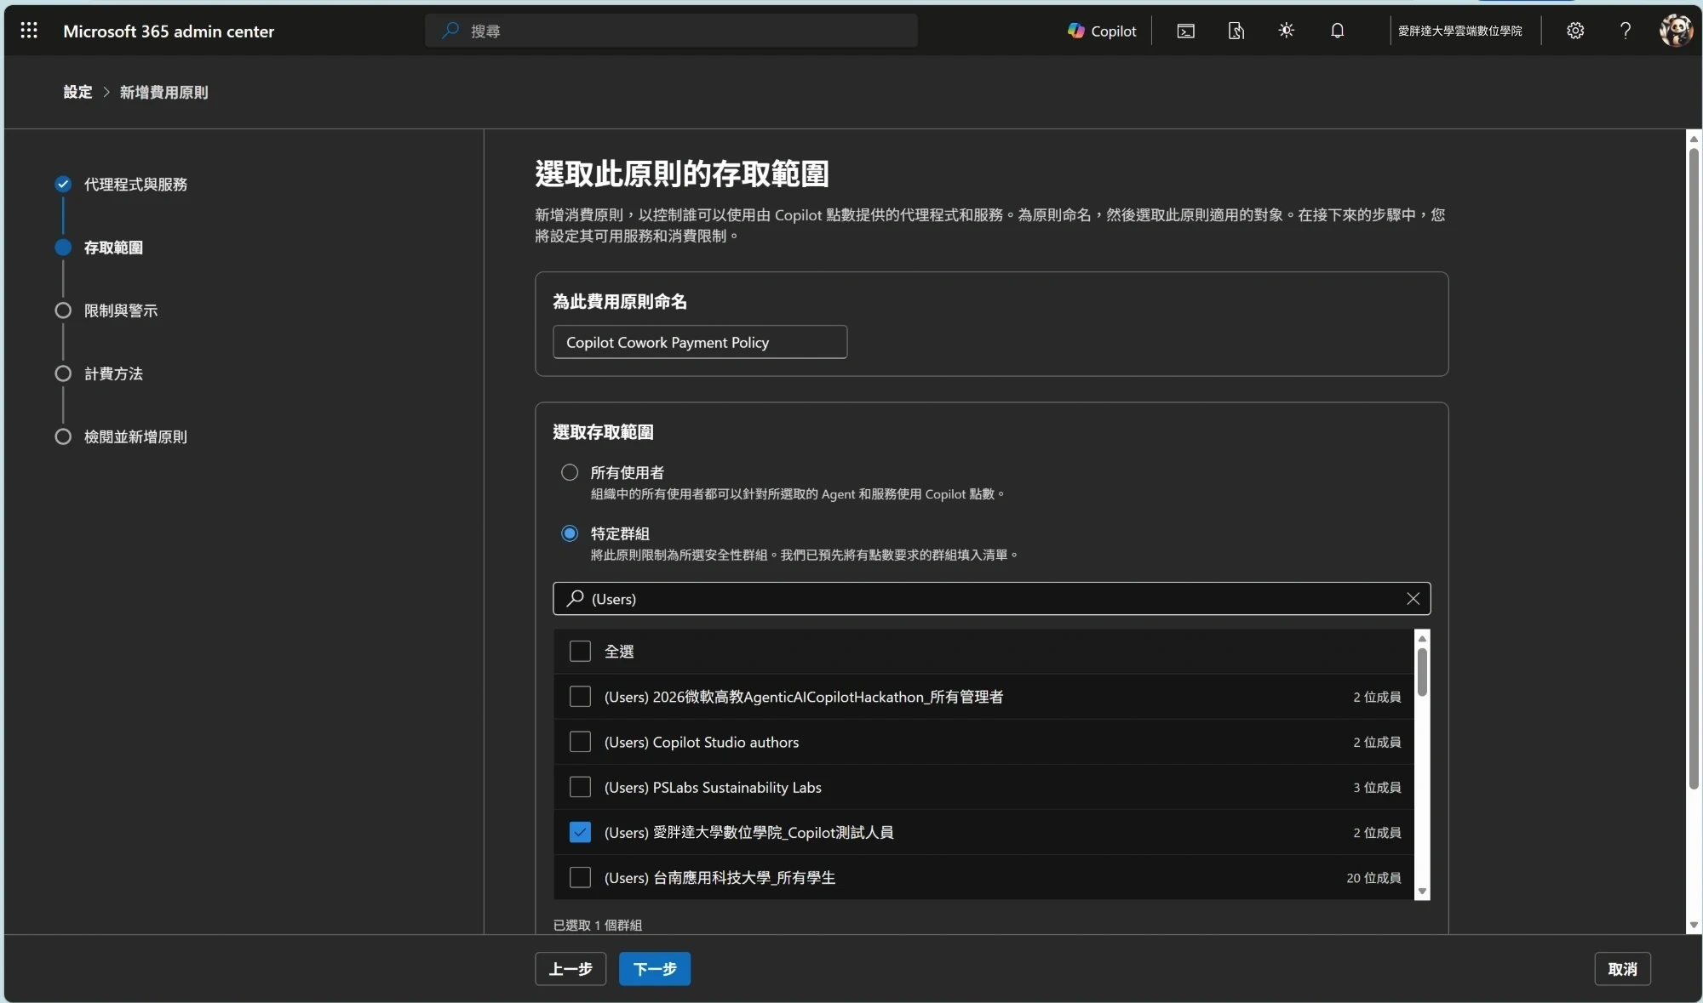The width and height of the screenshot is (1703, 1003).
Task: Edit the policy name input field
Action: click(x=700, y=342)
